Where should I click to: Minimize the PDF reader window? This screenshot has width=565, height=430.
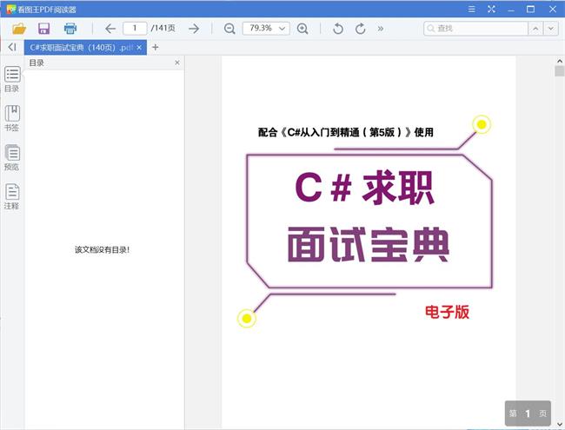(511, 10)
